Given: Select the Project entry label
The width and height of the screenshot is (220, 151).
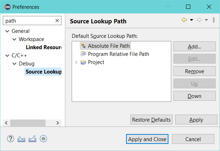Looking at the screenshot, I should click(96, 62).
